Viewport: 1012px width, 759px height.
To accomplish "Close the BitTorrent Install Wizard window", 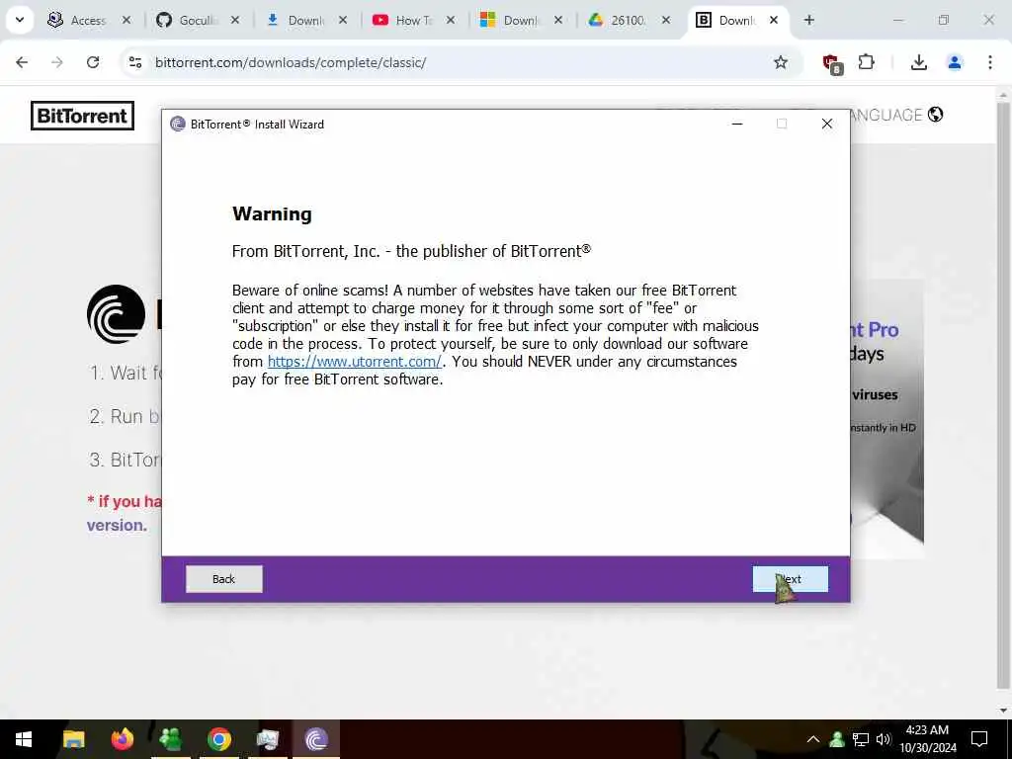I will coord(827,124).
